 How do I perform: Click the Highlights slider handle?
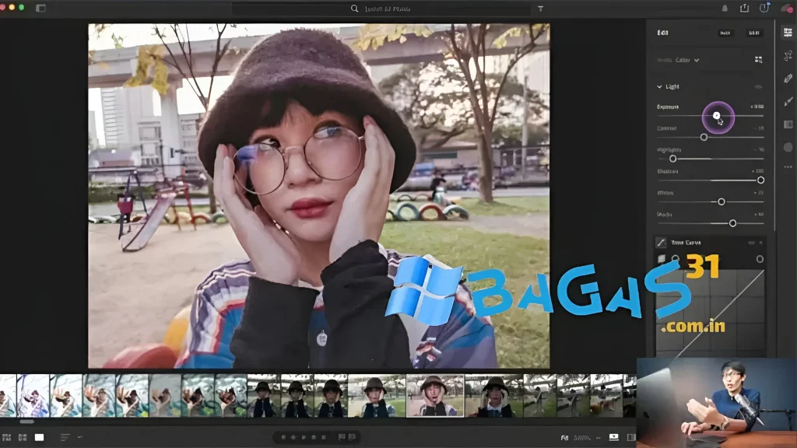672,159
